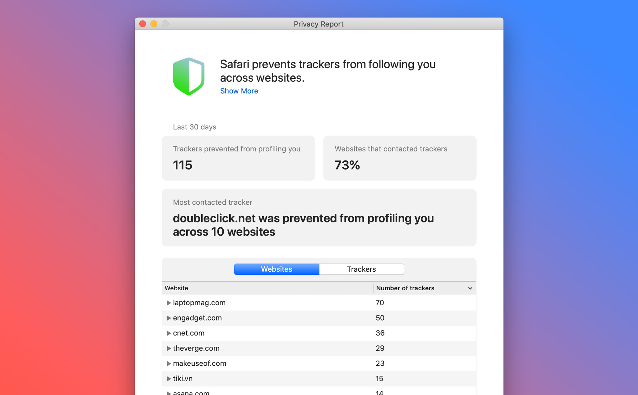The image size is (638, 395).
Task: Open the Show More link
Action: pos(239,91)
